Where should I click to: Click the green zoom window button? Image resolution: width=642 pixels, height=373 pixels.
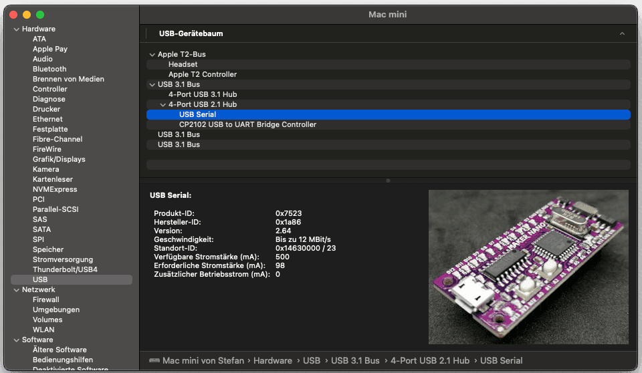click(x=40, y=15)
